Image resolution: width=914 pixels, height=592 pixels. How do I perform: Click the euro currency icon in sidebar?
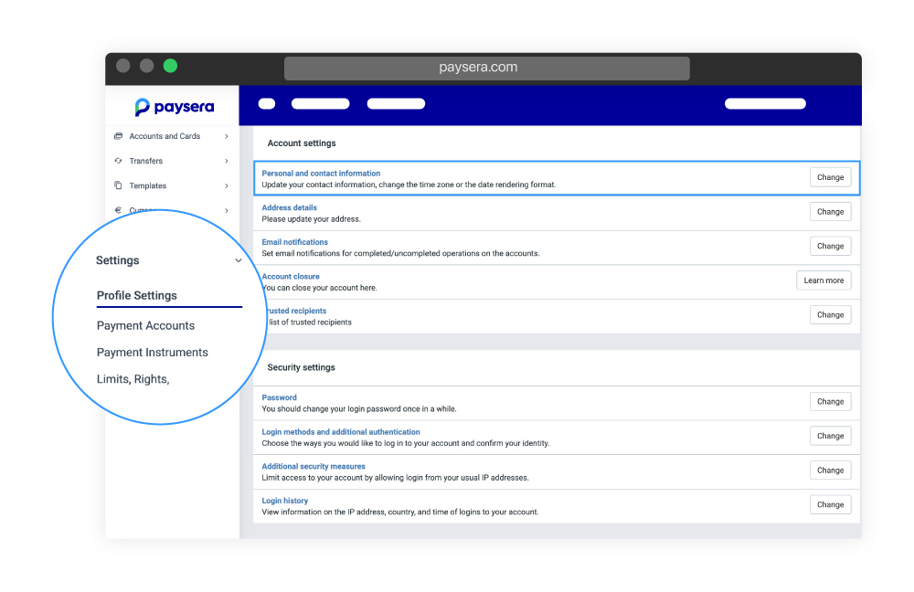click(x=118, y=210)
